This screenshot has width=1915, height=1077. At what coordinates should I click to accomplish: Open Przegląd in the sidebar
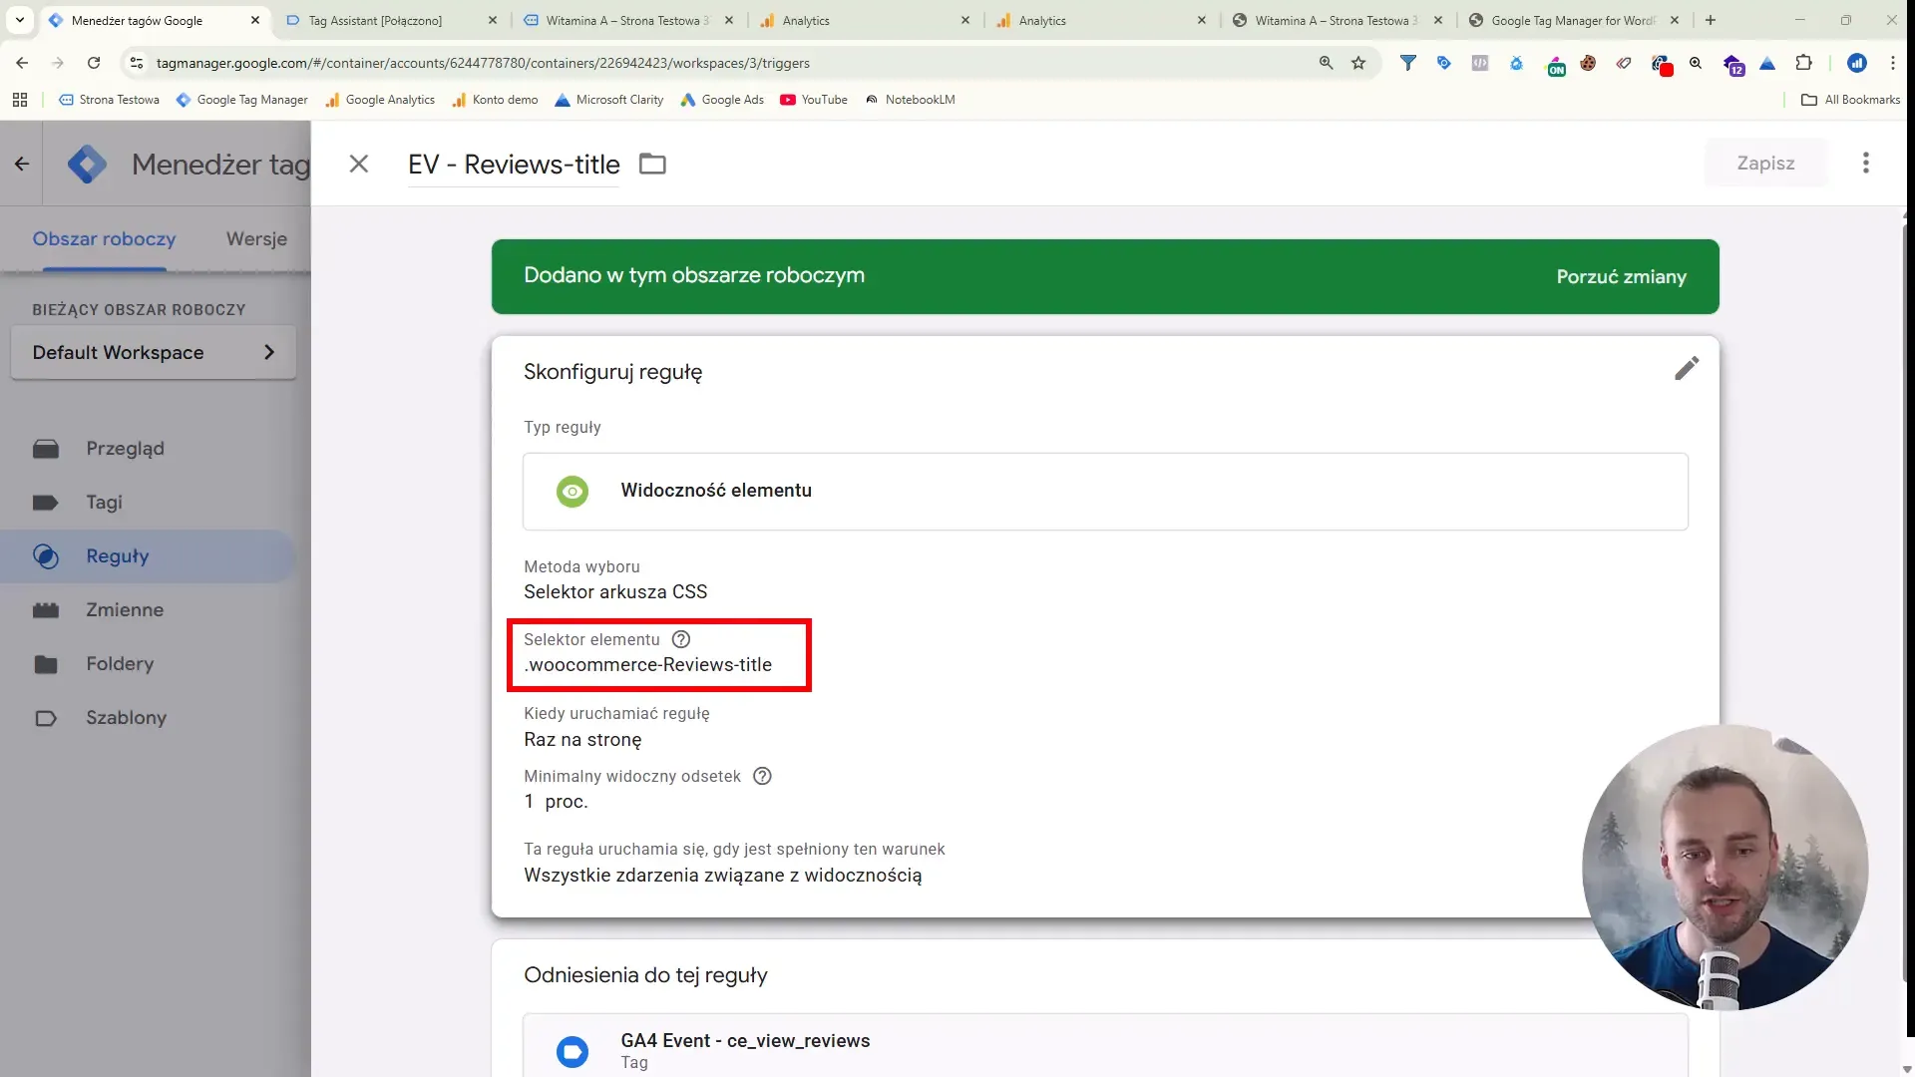pyautogui.click(x=125, y=449)
